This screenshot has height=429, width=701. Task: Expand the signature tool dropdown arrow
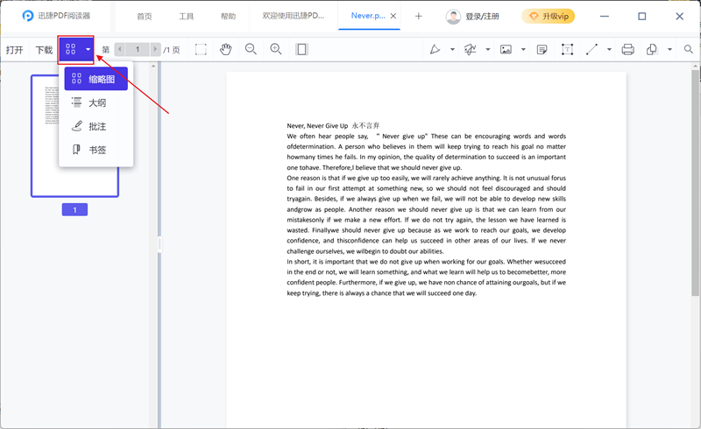[488, 50]
